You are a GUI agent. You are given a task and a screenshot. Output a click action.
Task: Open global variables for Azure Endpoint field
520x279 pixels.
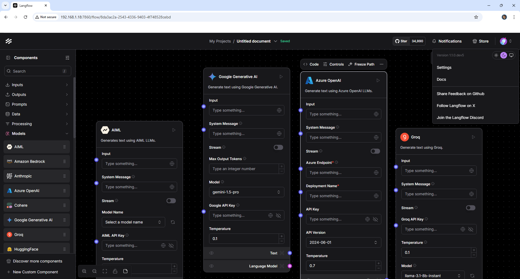point(376,173)
